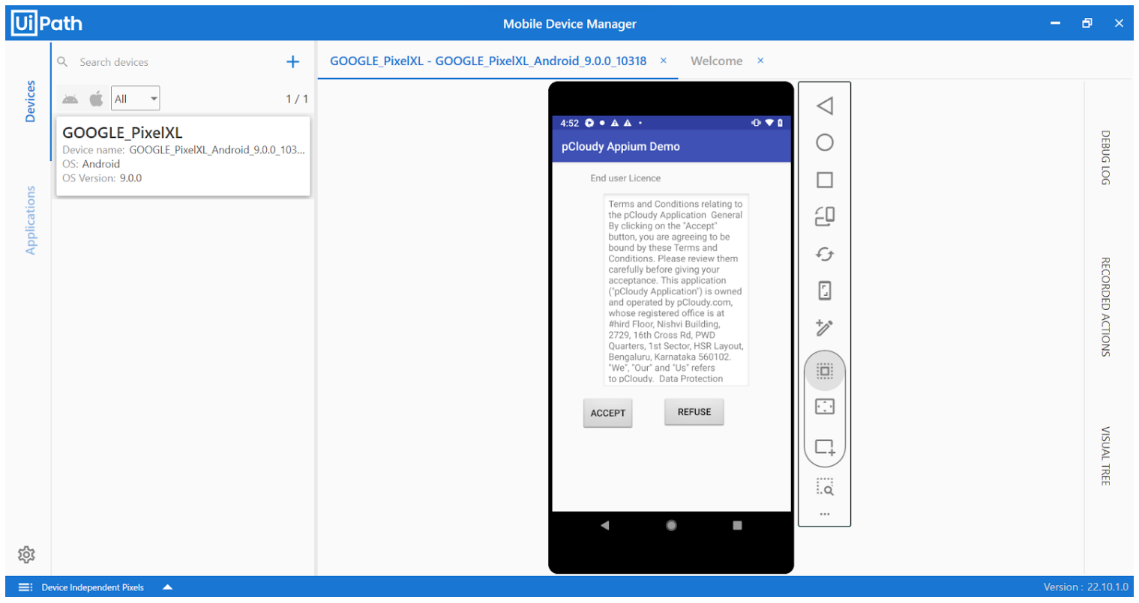
Task: Toggle the dotted square selection mode
Action: pos(824,371)
